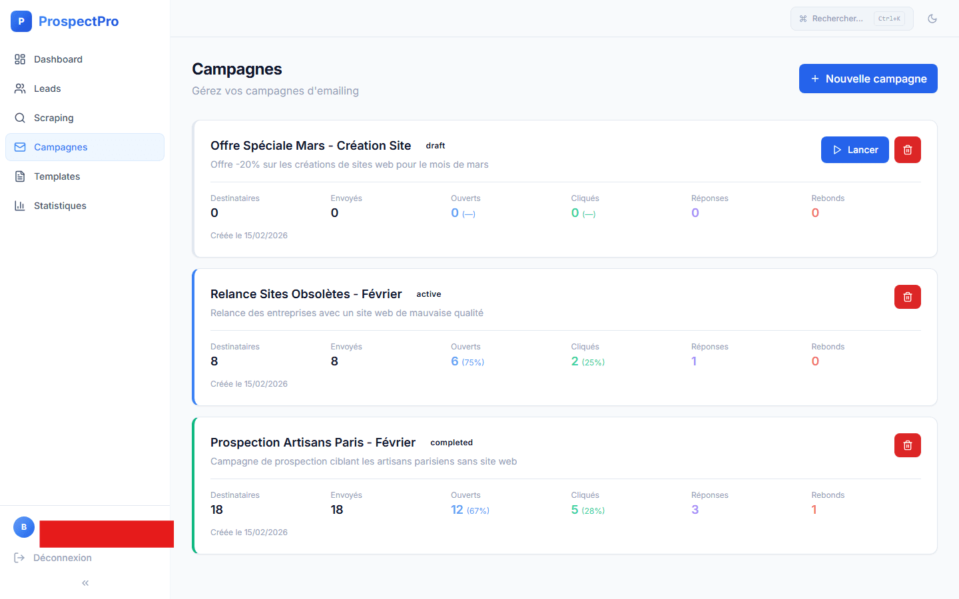Collapse the sidebar with the double chevron

85,582
